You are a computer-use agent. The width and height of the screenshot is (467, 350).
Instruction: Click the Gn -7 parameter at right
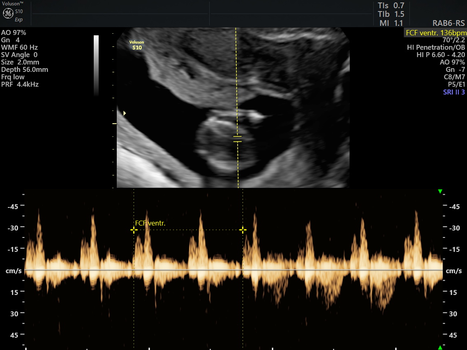(455, 70)
